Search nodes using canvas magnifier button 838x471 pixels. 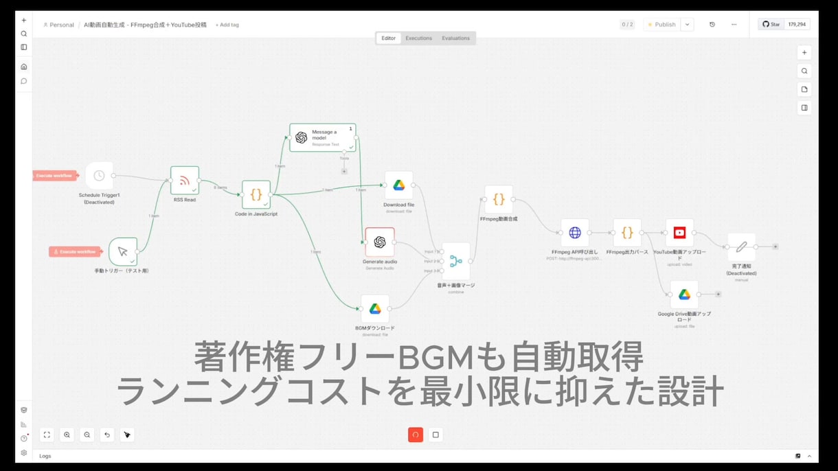point(804,71)
